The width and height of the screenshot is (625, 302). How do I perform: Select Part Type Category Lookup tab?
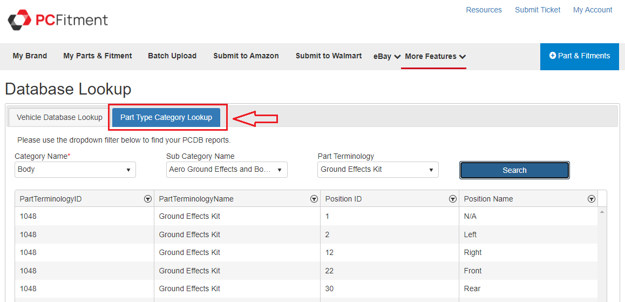[166, 117]
